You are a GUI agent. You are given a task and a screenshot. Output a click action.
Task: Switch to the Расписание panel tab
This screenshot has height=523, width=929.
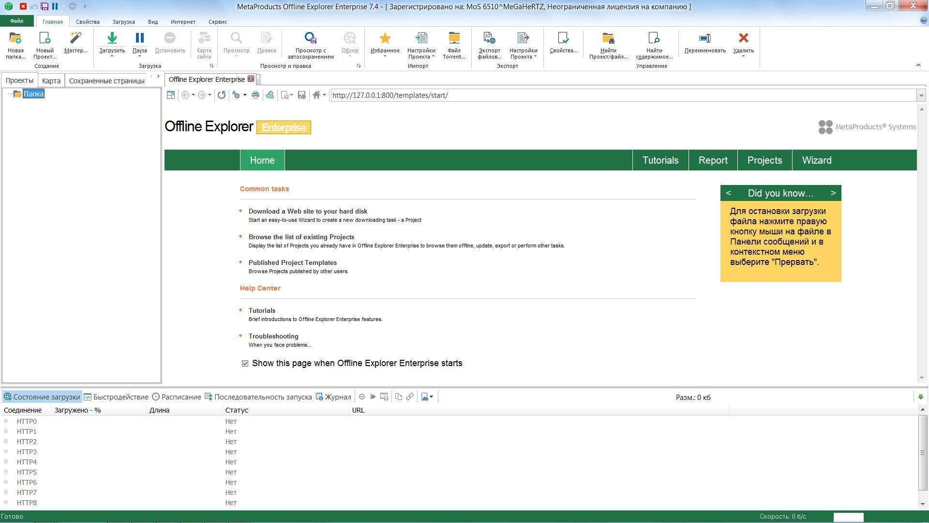click(177, 397)
